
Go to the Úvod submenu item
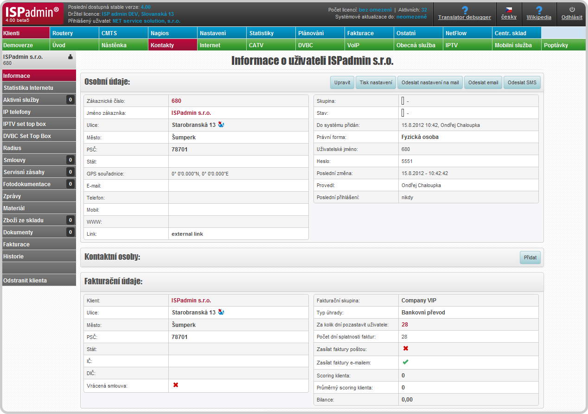[74, 45]
